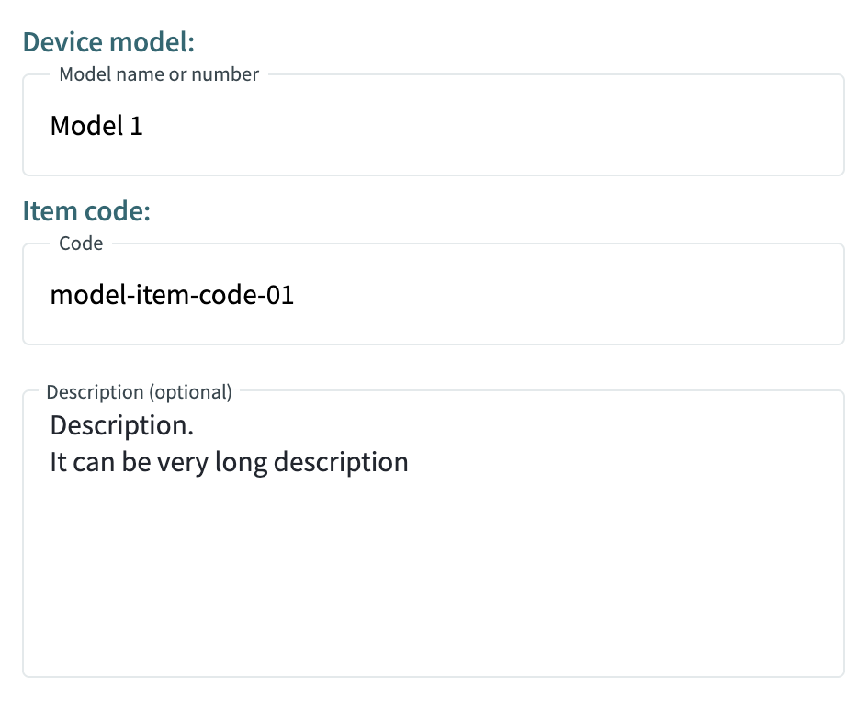Click the "Description." first line in textarea
This screenshot has height=711, width=858.
coord(122,426)
